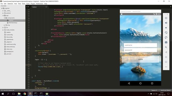Open index.ios.js in sidebar
This screenshot has height=96, width=172.
coord(9,49)
